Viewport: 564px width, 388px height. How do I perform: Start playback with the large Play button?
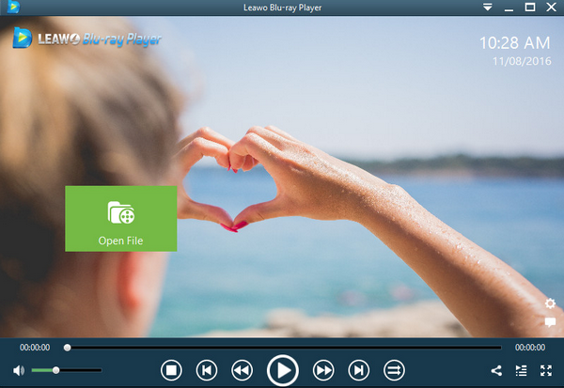283,370
